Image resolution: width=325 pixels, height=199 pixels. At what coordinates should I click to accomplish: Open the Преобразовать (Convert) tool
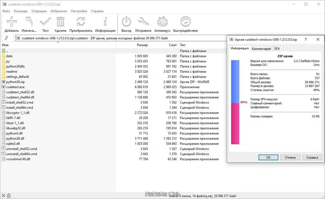coord(80,22)
